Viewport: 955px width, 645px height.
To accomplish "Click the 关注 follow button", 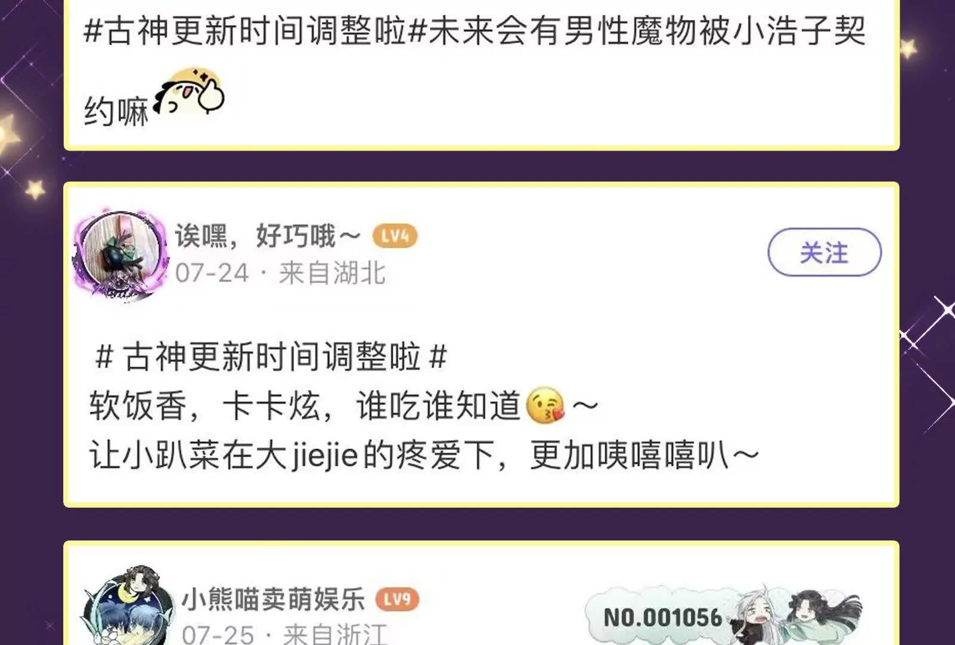I will tap(824, 252).
